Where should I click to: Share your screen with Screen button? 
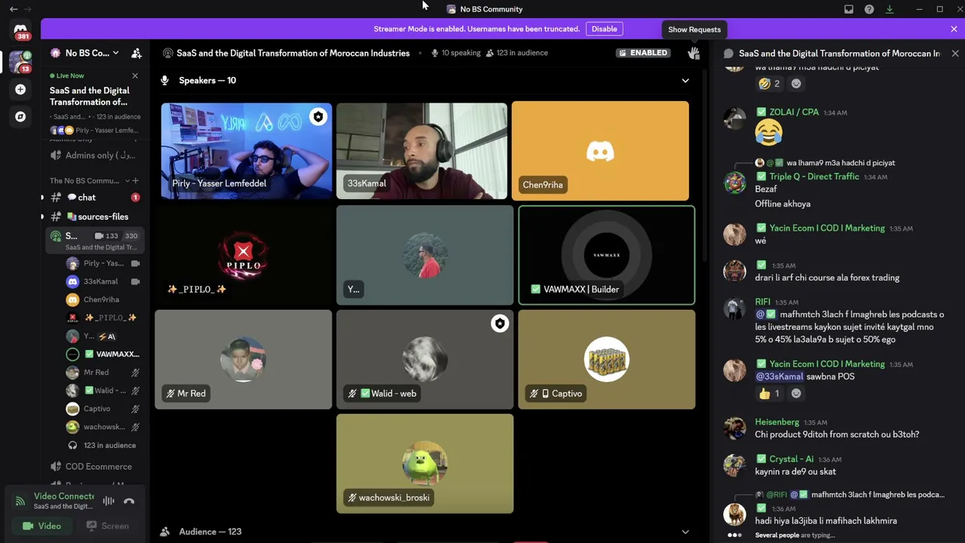pos(107,526)
